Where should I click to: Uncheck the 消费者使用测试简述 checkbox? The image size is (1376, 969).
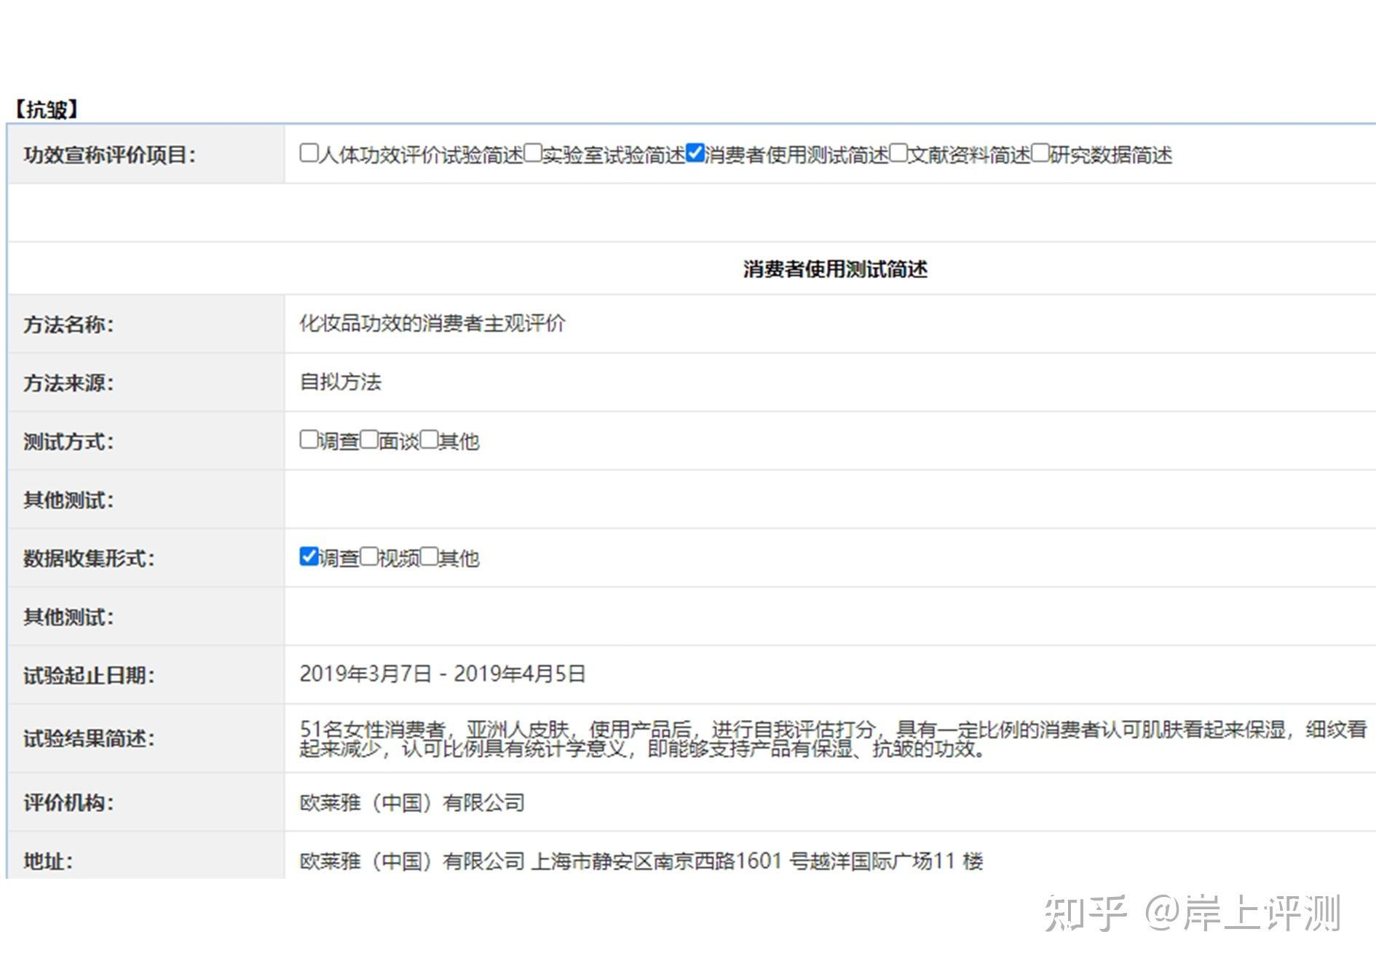(695, 153)
